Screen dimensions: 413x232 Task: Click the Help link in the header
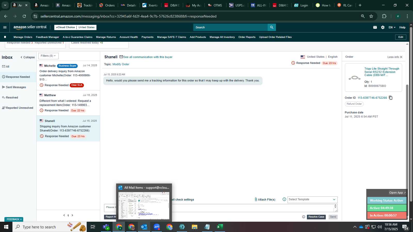pos(402,27)
